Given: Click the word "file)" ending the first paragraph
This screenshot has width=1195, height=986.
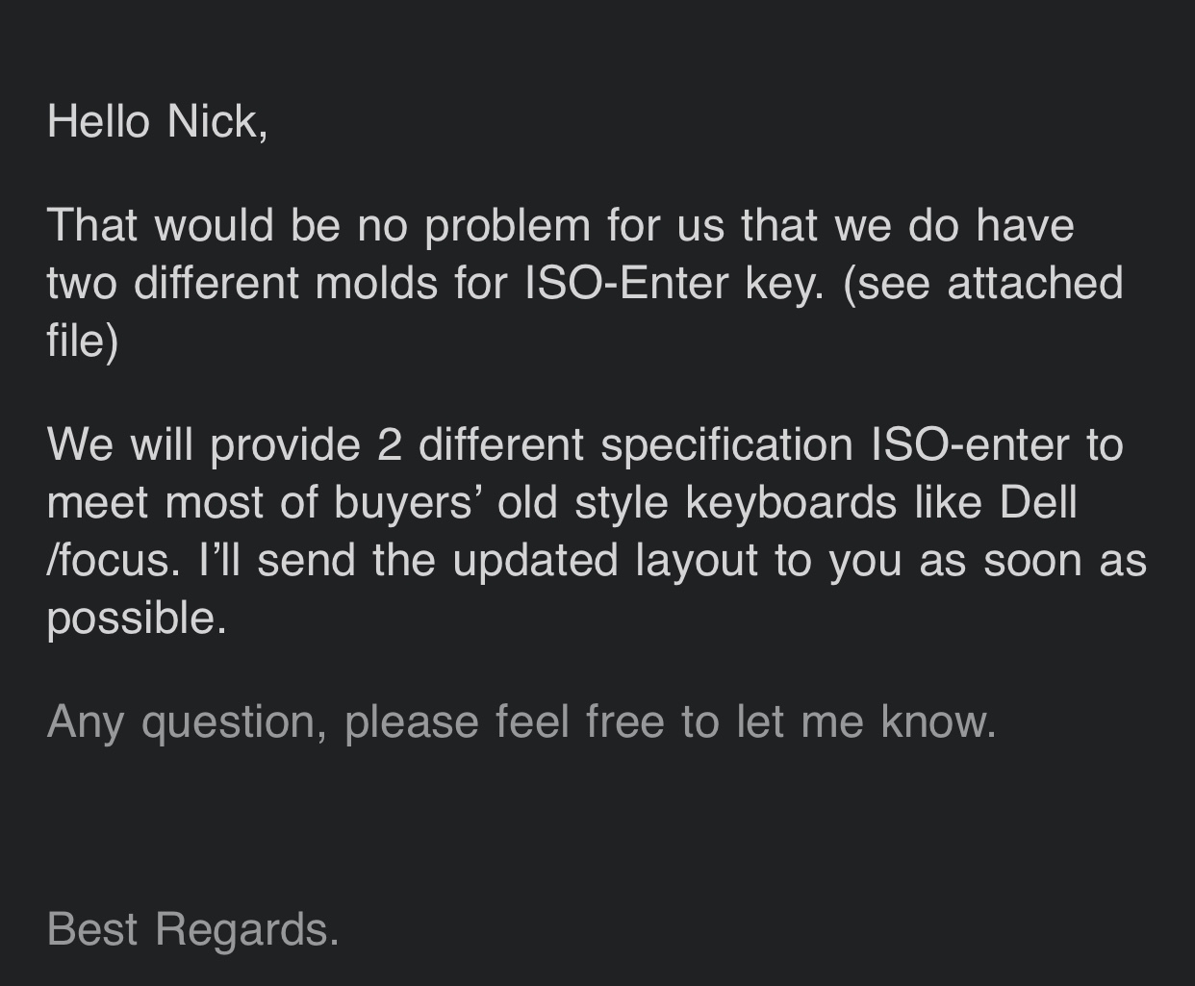Looking at the screenshot, I should pos(82,341).
